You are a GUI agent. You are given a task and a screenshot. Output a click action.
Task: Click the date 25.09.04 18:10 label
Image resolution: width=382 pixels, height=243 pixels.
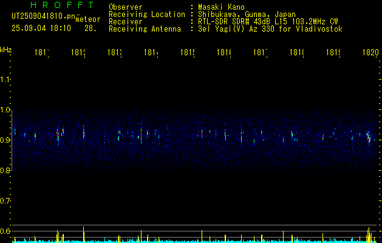(41, 29)
